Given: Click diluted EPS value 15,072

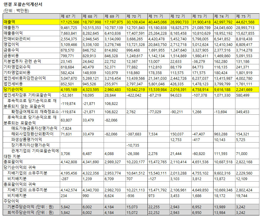Looking at the screenshot, I should pos(132,213).
